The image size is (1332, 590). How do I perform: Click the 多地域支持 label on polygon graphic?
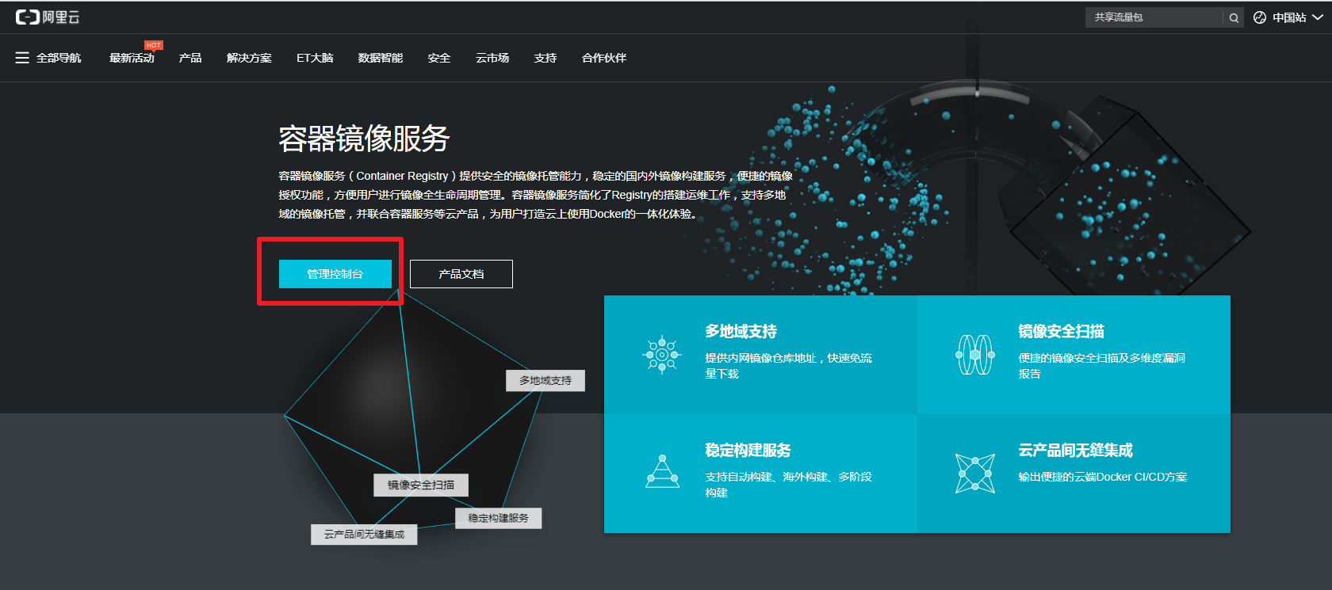(x=545, y=381)
